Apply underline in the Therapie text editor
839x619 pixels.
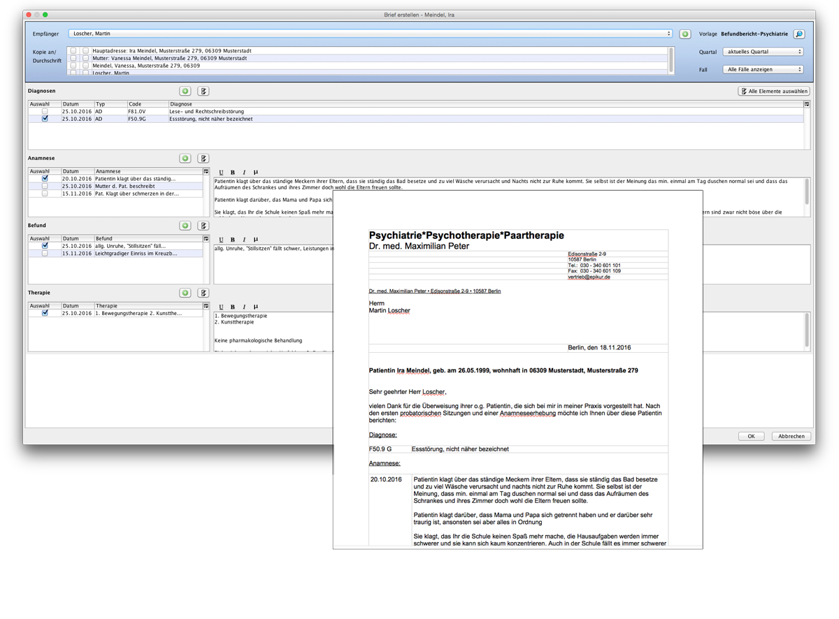point(222,307)
